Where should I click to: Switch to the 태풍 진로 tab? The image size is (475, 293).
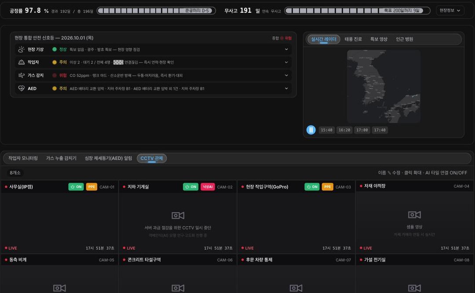click(x=353, y=39)
